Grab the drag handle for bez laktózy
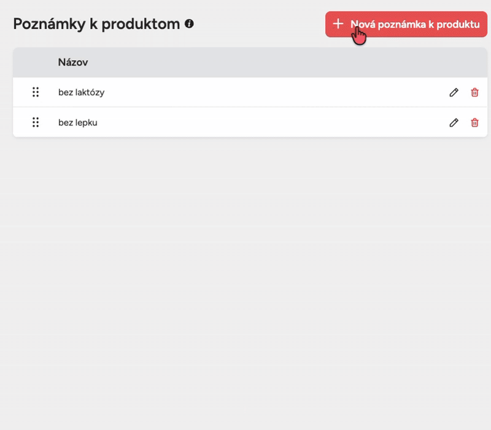Image resolution: width=491 pixels, height=430 pixels. click(x=36, y=92)
